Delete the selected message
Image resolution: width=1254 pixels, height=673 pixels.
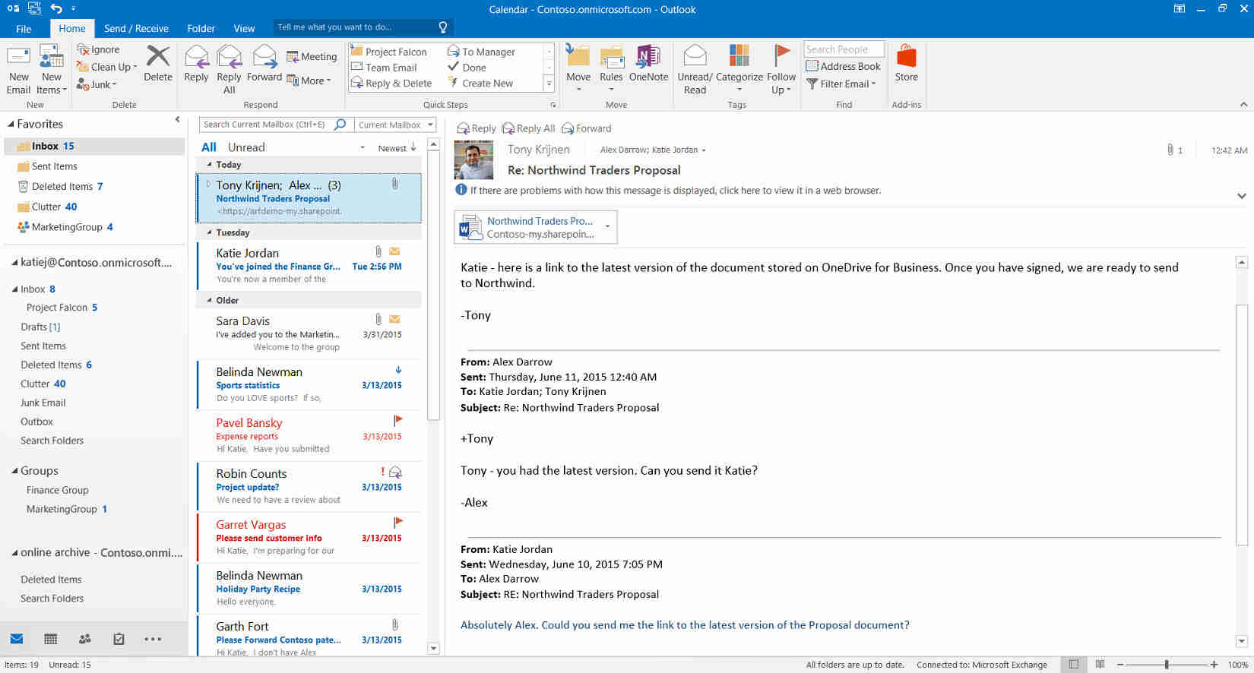(x=158, y=64)
